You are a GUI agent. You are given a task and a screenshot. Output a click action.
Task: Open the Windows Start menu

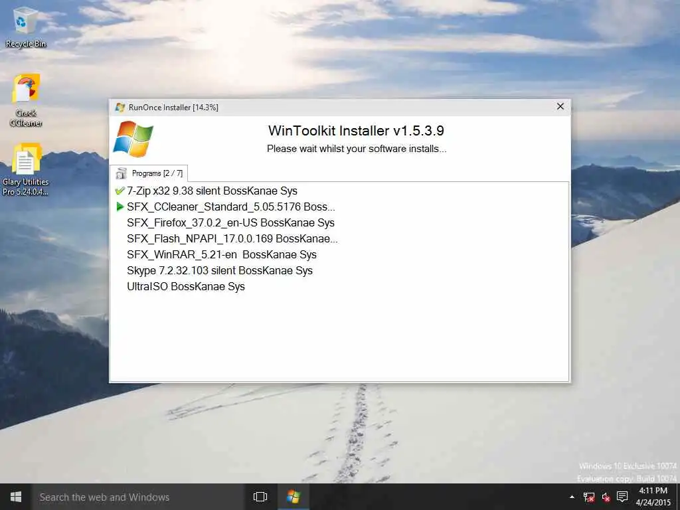[16, 497]
